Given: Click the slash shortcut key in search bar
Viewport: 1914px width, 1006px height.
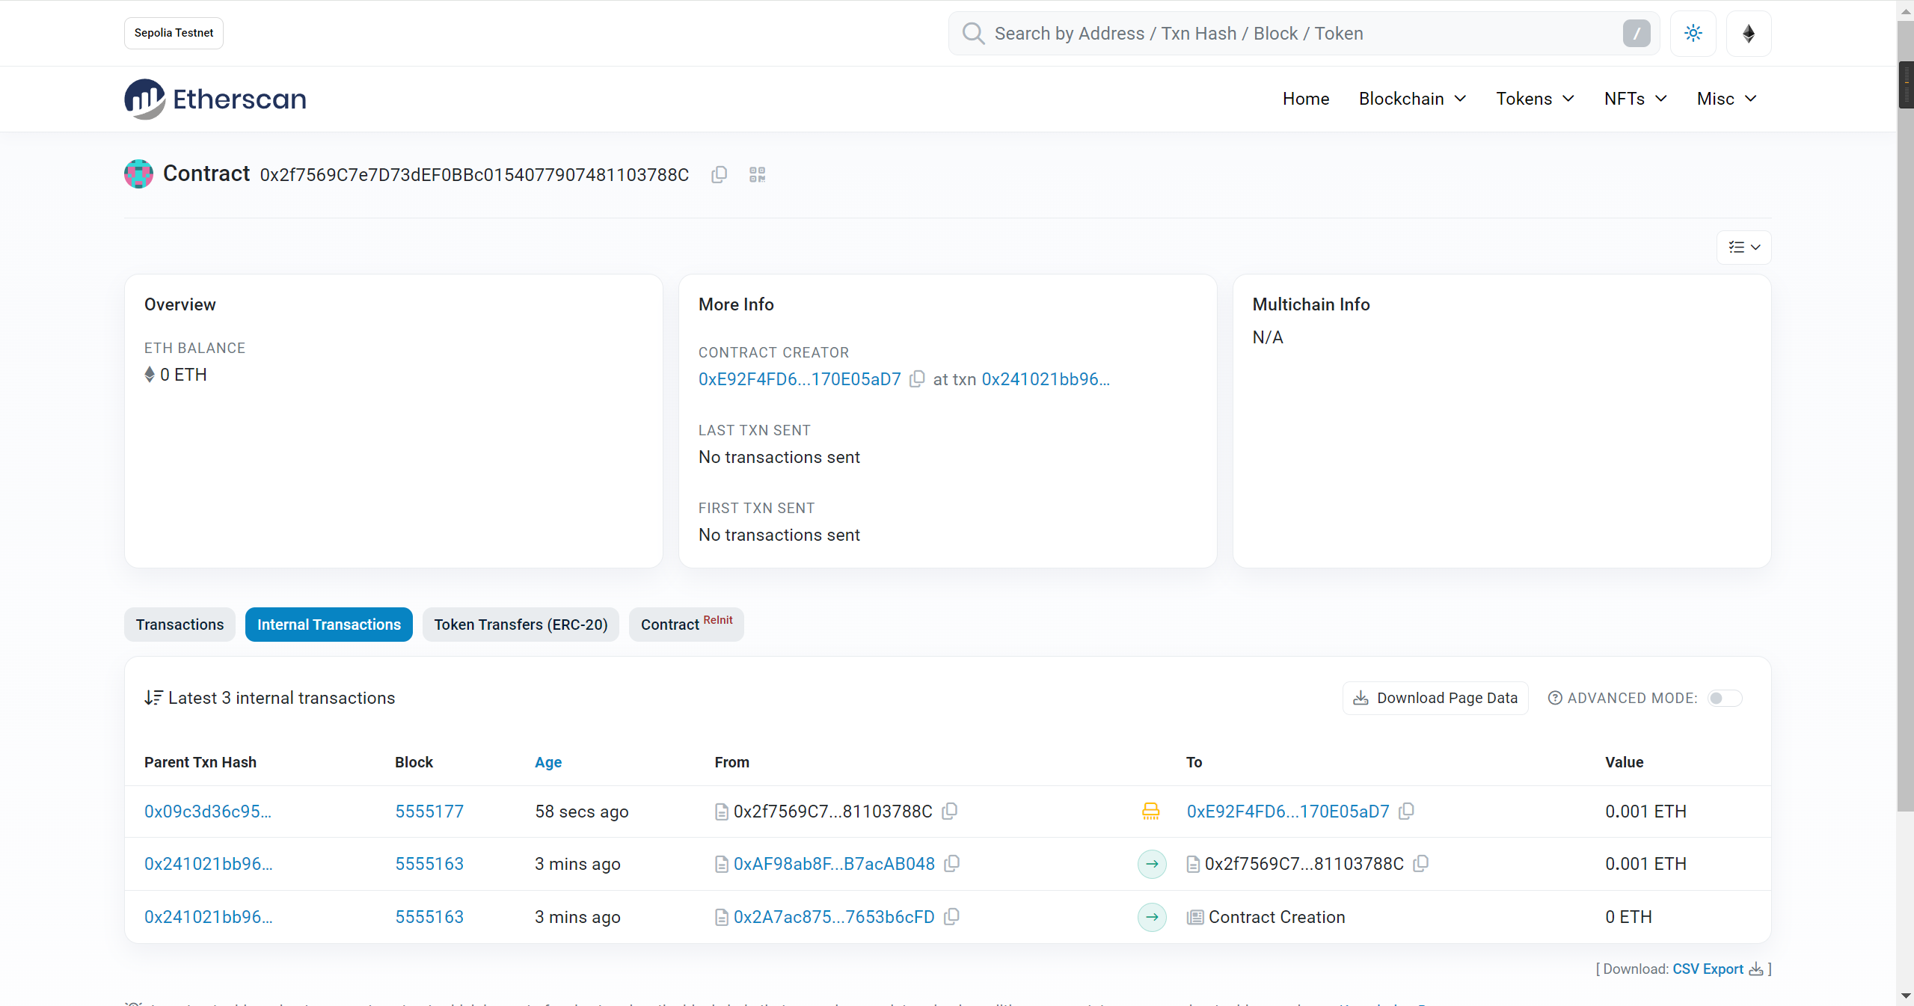Looking at the screenshot, I should [1637, 33].
